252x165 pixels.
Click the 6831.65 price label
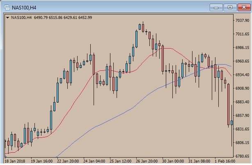242,129
